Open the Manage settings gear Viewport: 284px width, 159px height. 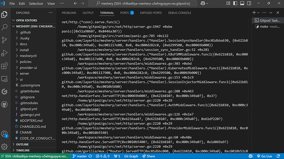(x=5, y=147)
